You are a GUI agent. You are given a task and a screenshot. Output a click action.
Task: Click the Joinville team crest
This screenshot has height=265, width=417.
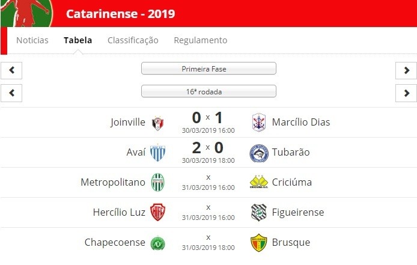pyautogui.click(x=157, y=123)
